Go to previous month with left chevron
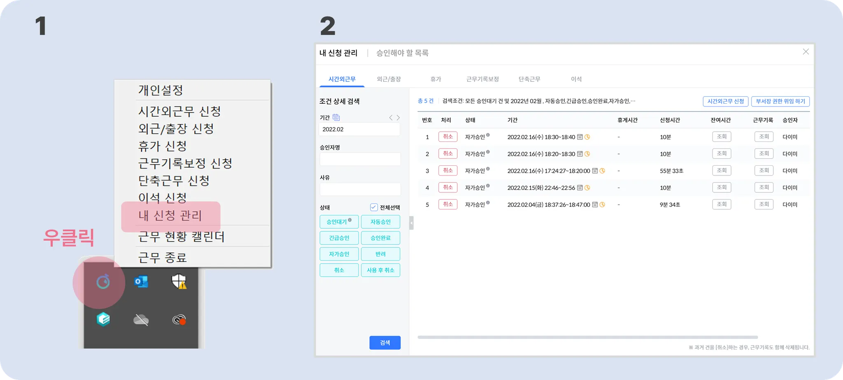 click(x=391, y=118)
